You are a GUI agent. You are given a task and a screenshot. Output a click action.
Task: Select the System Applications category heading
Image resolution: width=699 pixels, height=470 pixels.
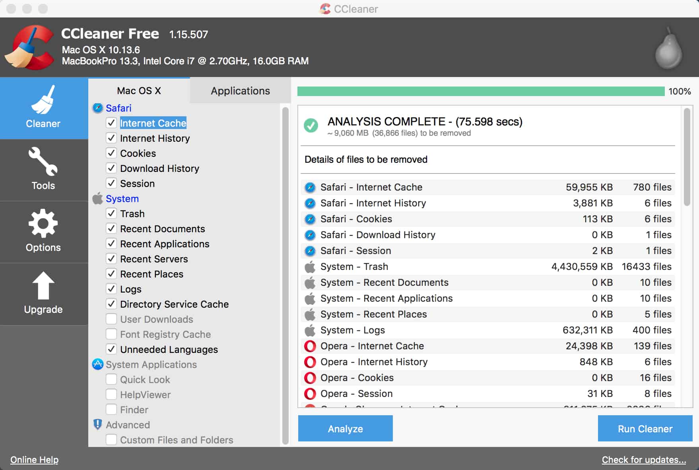pos(151,364)
